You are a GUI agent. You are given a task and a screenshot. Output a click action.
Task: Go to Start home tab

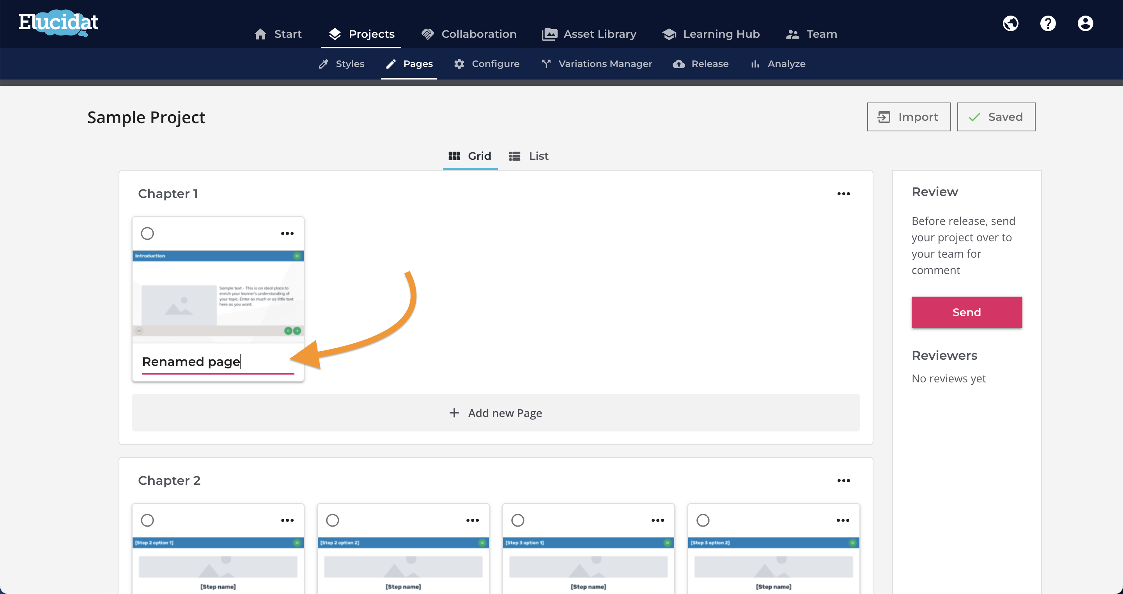pyautogui.click(x=278, y=34)
